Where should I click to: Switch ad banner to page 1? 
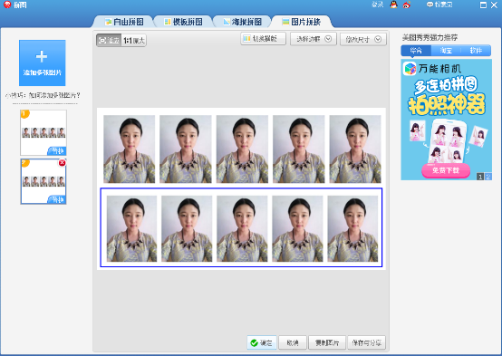click(x=480, y=177)
